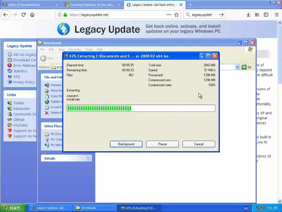The image size is (282, 212).
Task: Open Tools menu in Downloads window
Action: point(89,49)
